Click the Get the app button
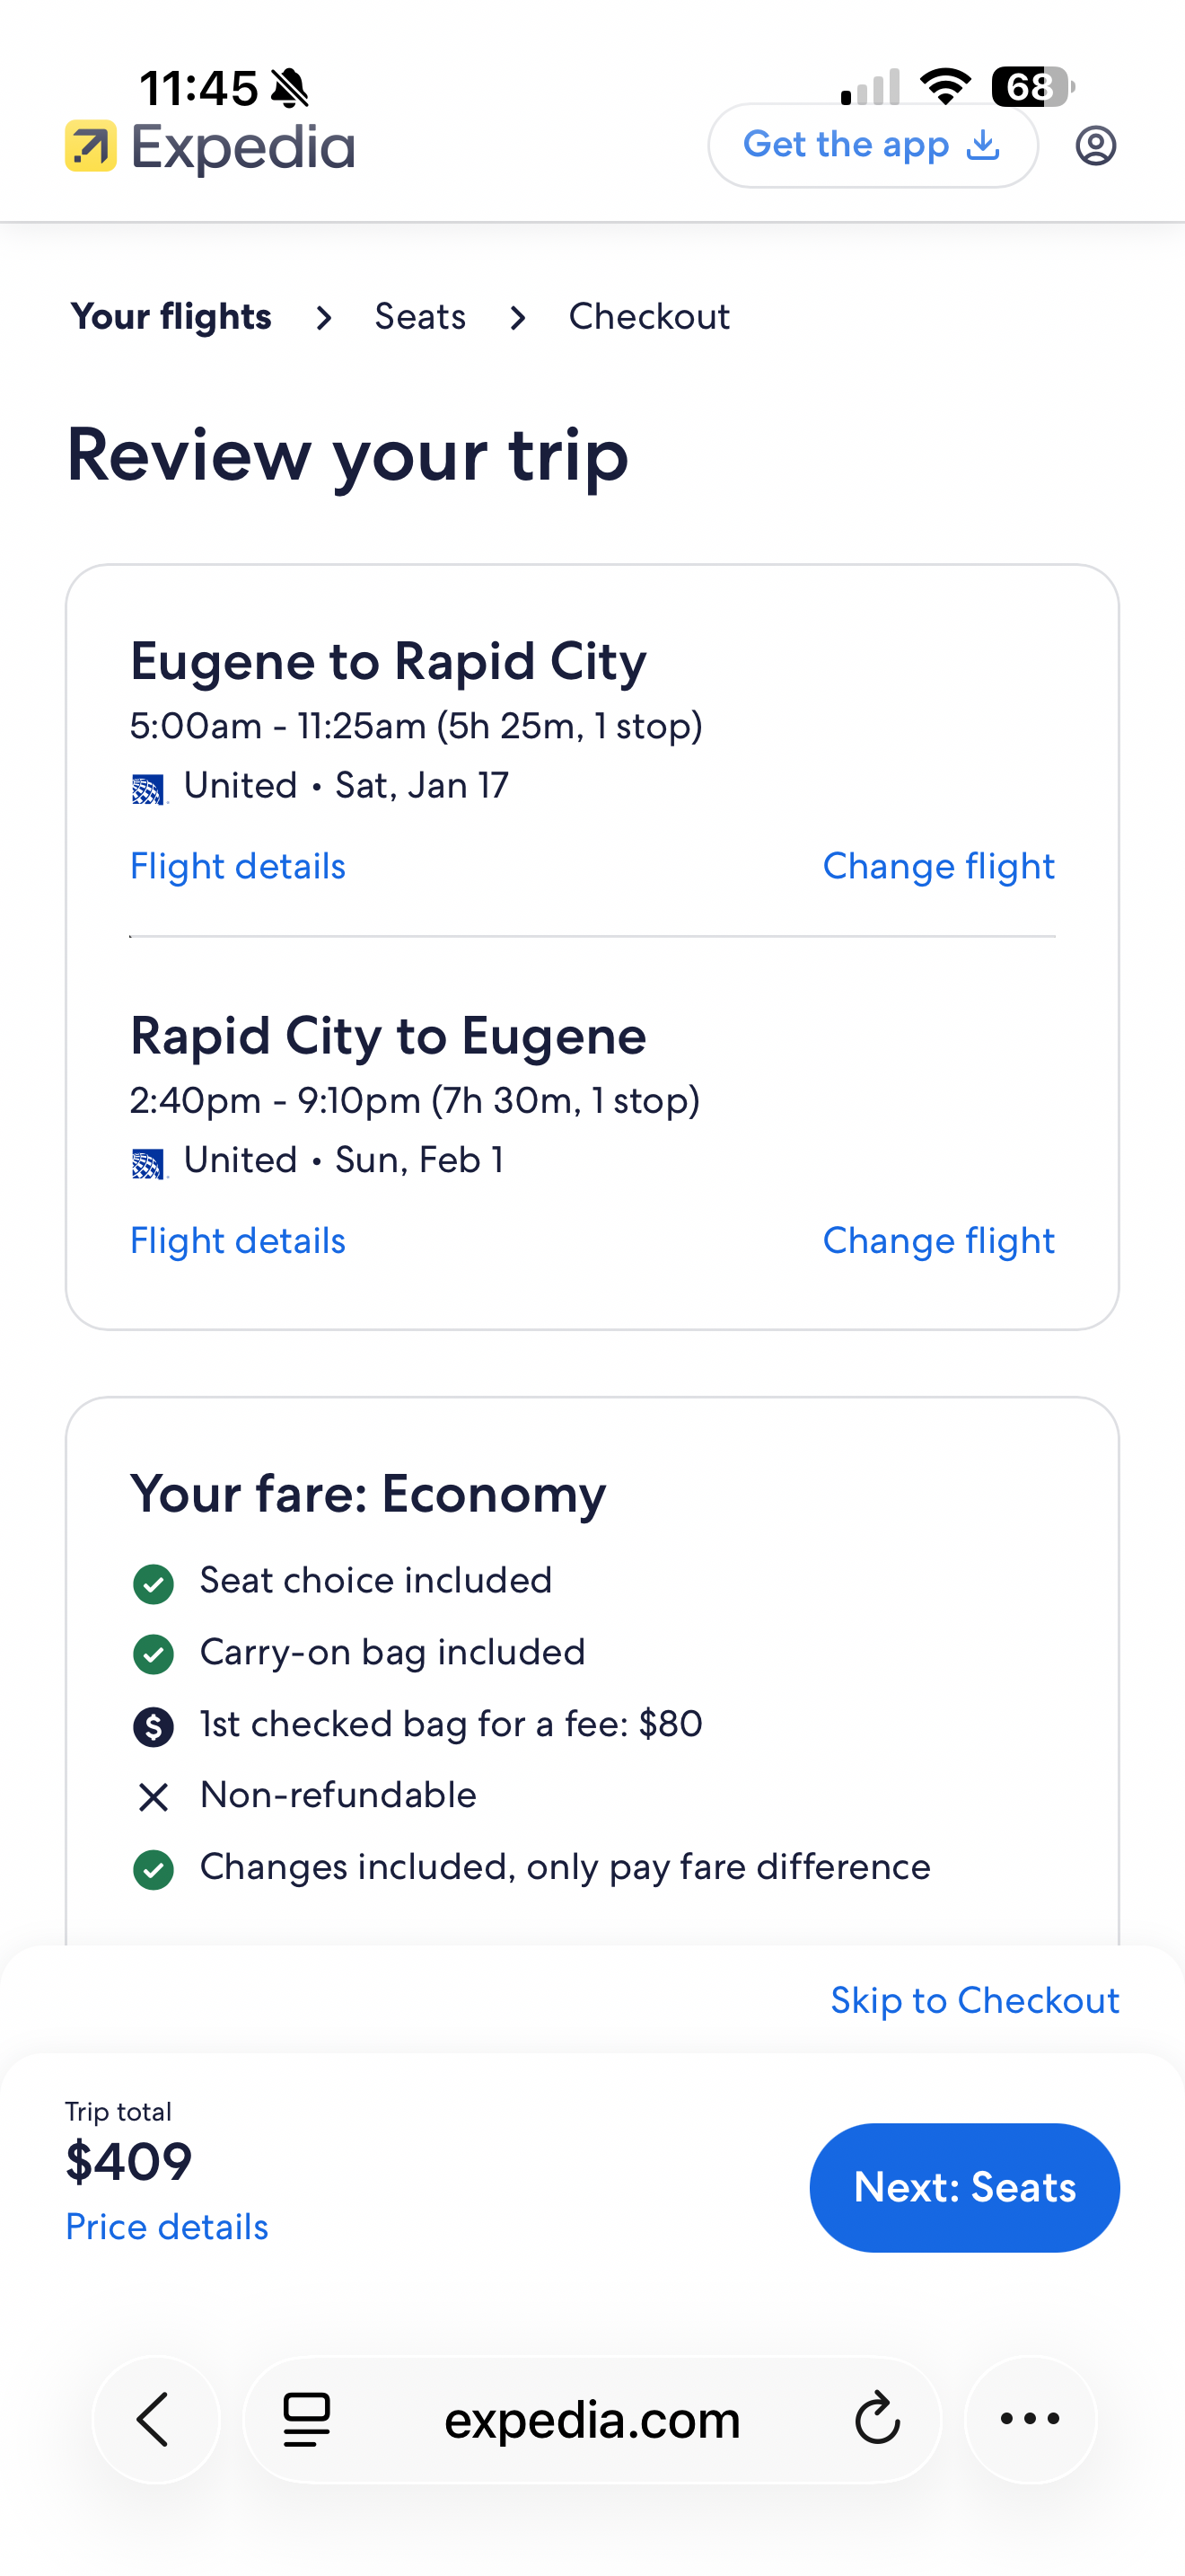Viewport: 1185px width, 2576px height. coord(873,146)
